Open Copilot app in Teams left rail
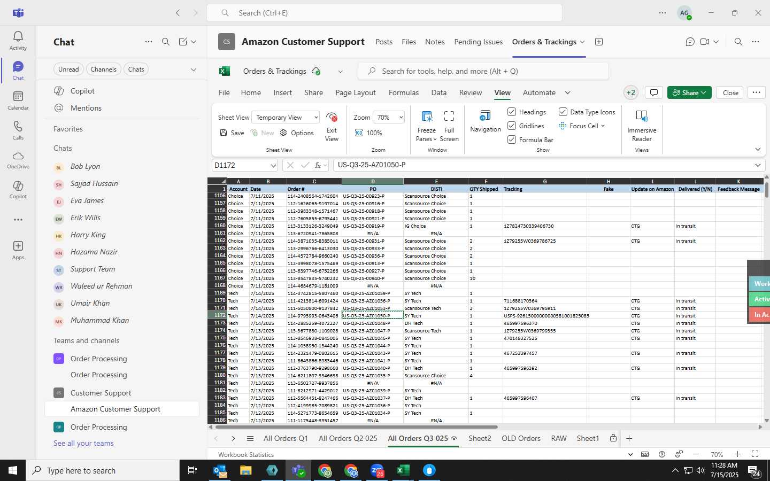 [18, 190]
